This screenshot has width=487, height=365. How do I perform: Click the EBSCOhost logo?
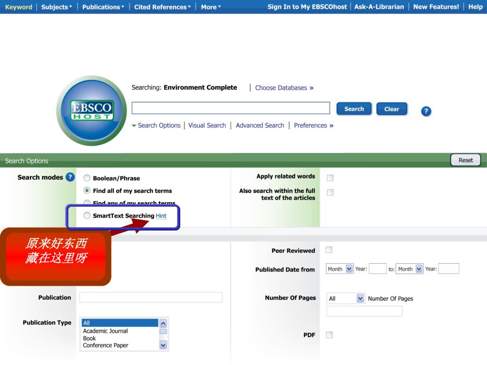tap(92, 110)
